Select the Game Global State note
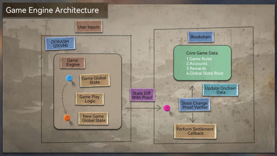 pos(94,80)
